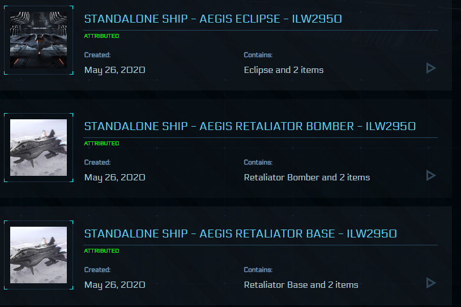
Task: Expand the Aegis Eclipse pledge details arrow
Action: (431, 68)
